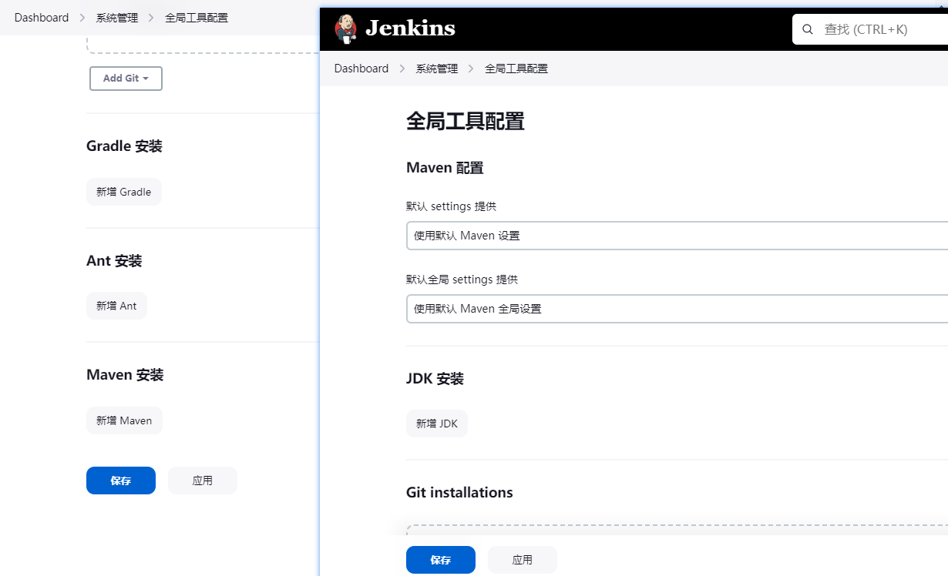This screenshot has height=576, width=948.
Task: Focus the 查找 (CTRL+K) search field
Action: [879, 29]
